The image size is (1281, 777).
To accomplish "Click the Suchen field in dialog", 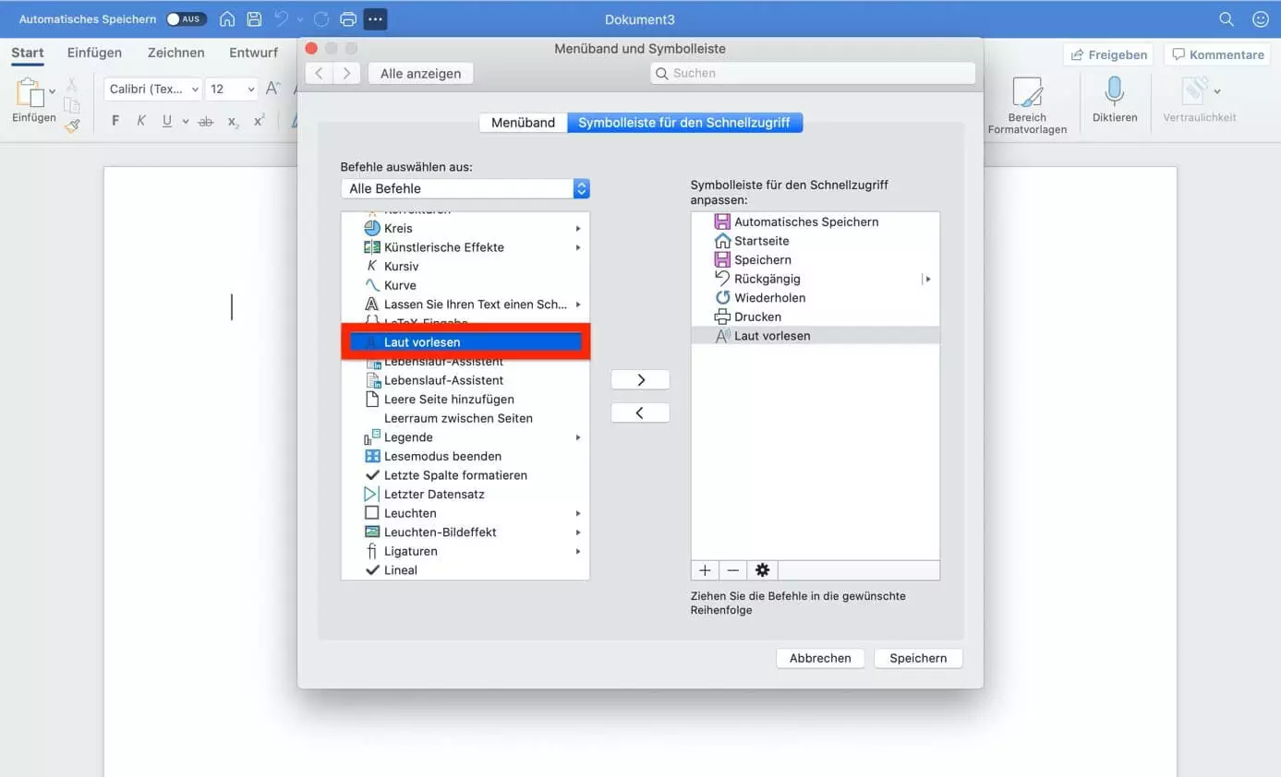I will click(813, 73).
